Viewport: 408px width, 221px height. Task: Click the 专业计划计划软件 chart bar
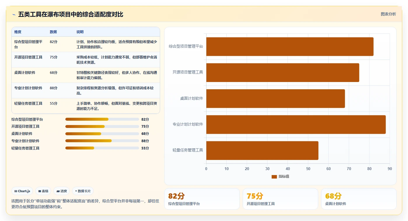click(x=296, y=124)
